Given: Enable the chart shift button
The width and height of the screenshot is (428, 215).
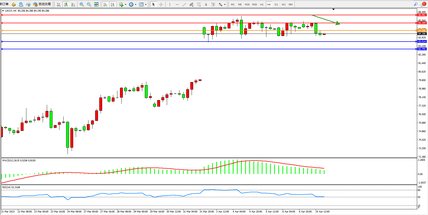Looking at the screenshot, I should [112, 4].
